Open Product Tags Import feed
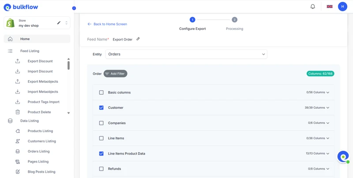The image size is (353, 178). 43,102
